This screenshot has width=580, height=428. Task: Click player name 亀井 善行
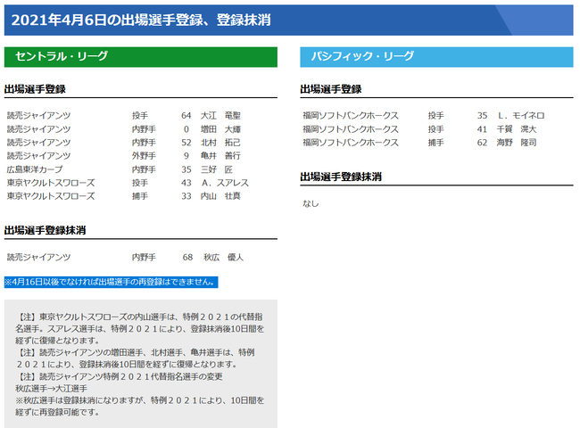tap(220, 156)
